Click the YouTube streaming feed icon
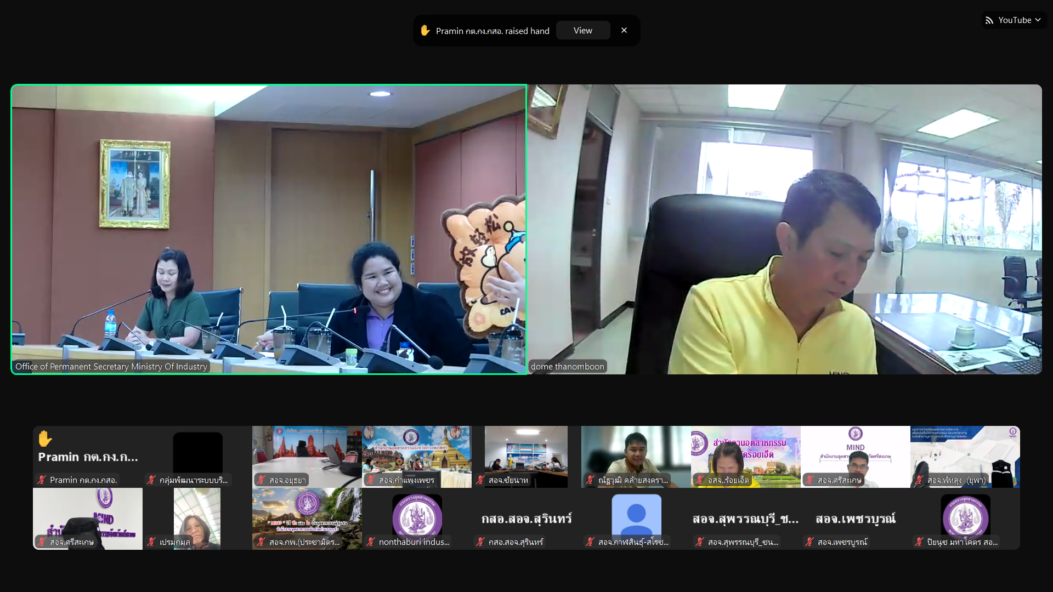 (989, 20)
